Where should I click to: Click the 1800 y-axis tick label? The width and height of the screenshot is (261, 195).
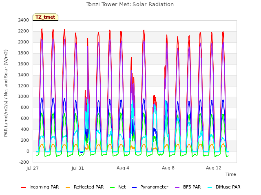pyautogui.click(x=24, y=53)
